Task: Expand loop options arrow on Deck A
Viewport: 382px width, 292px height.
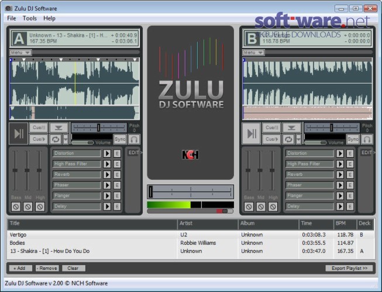Action: [x=66, y=140]
